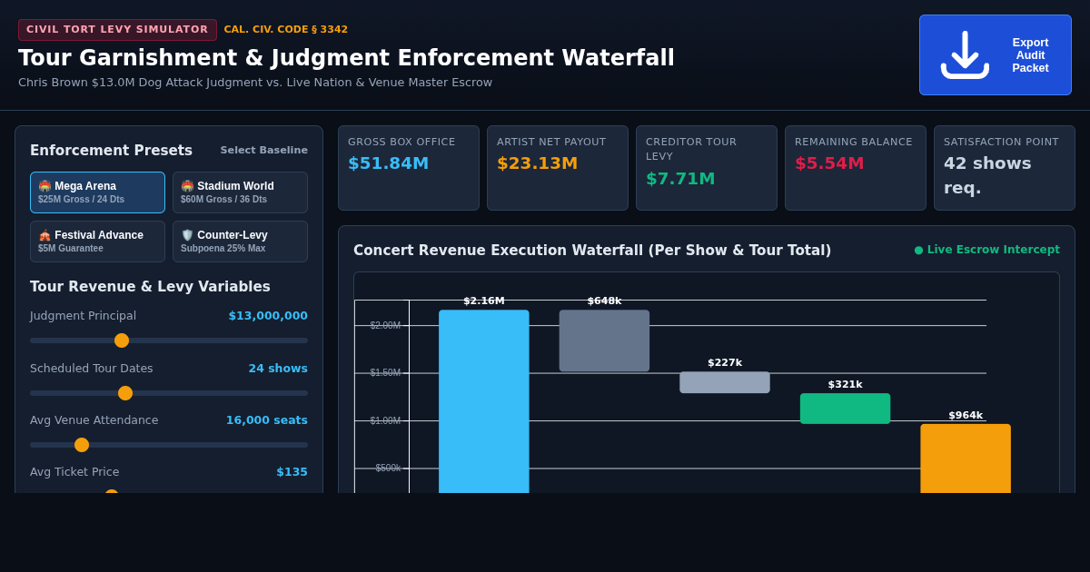Select the Stadium World preset
Viewport: 1090px width, 572px height.
240,192
